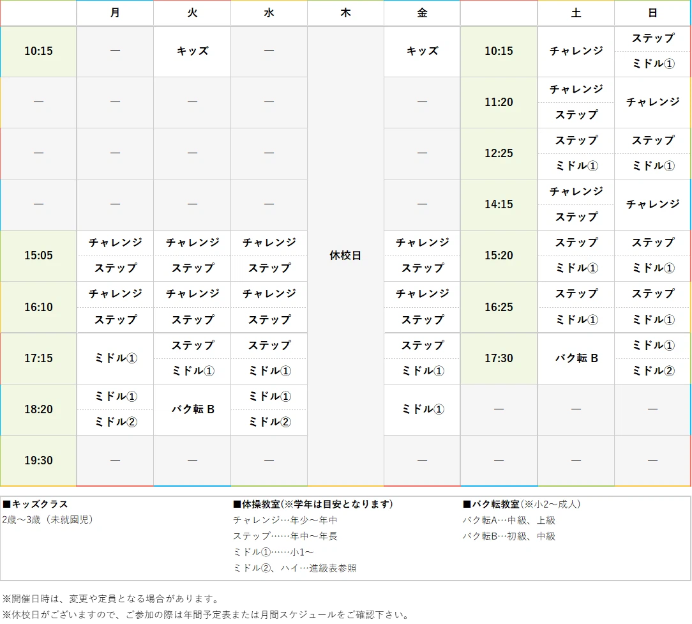Click the 木 column header
Image resolution: width=692 pixels, height=624 pixels.
345,13
